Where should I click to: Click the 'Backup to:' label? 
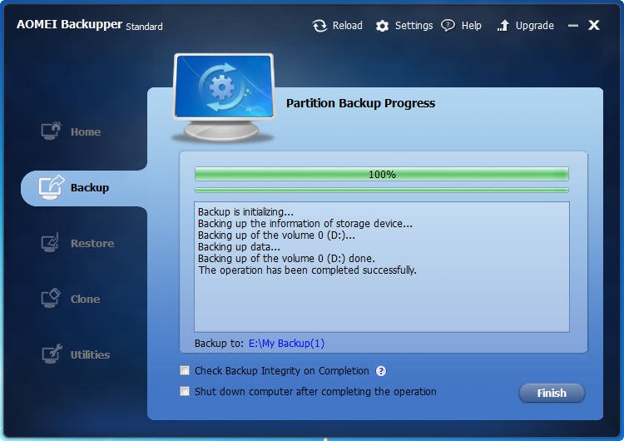click(x=219, y=343)
